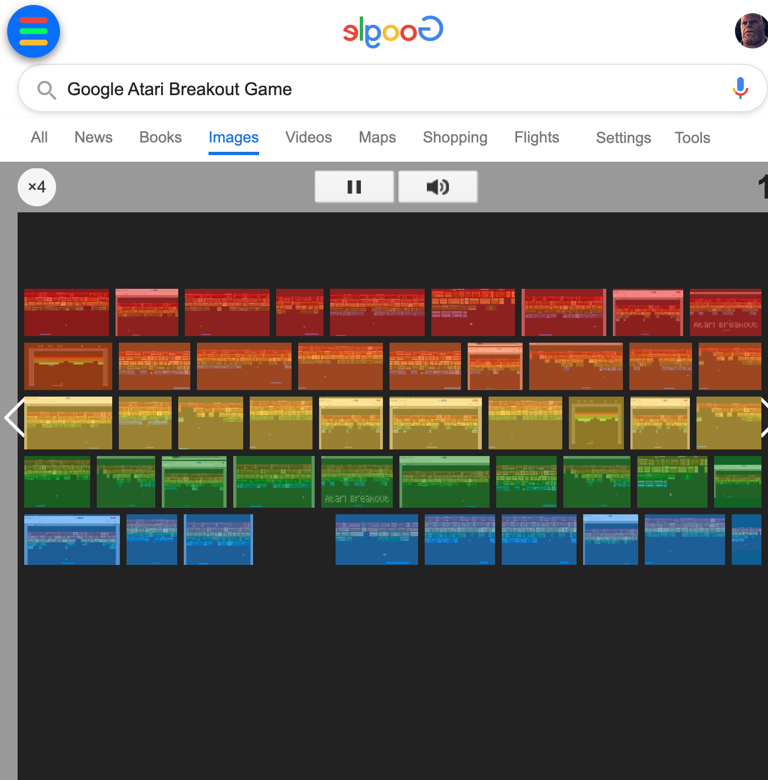The width and height of the screenshot is (768, 780).
Task: Click the mirrored elgooG logo
Action: (x=393, y=32)
